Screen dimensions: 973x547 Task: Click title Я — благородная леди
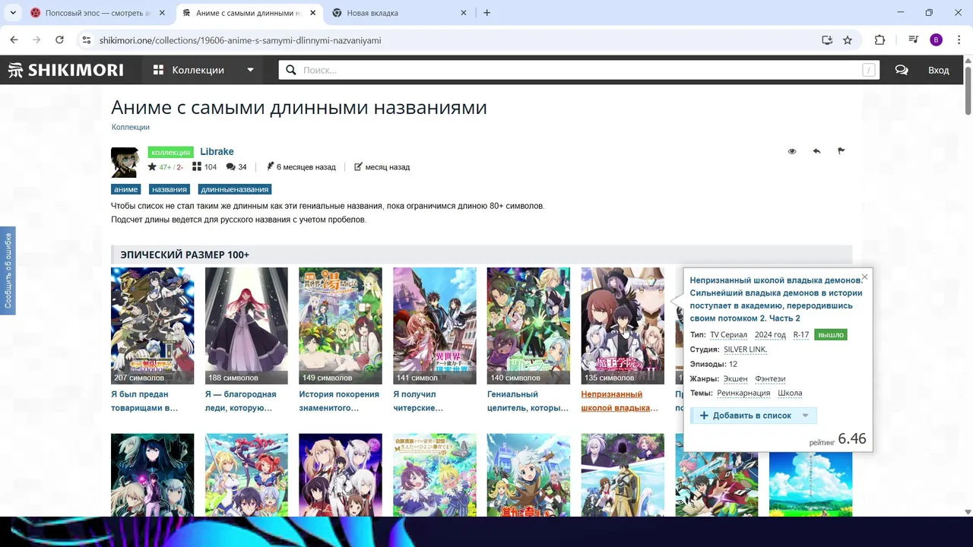(241, 401)
